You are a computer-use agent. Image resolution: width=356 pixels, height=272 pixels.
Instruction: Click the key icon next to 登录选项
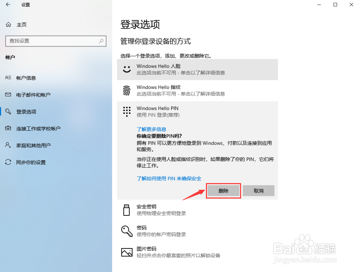click(x=8, y=111)
